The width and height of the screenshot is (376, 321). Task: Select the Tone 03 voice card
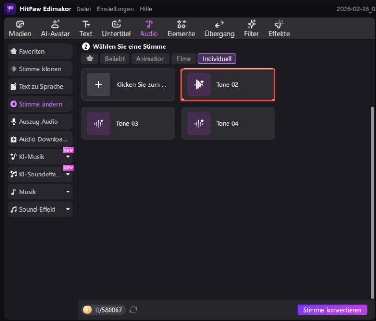pos(128,123)
